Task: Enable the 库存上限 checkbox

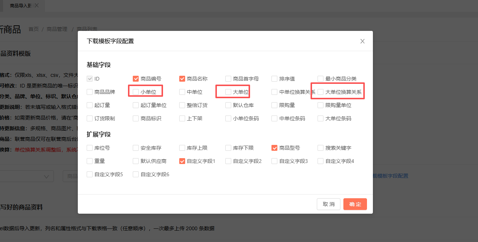Action: pyautogui.click(x=182, y=148)
